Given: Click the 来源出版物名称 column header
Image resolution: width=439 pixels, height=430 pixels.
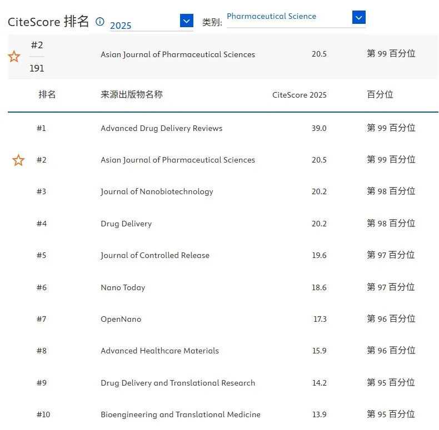Looking at the screenshot, I should click(132, 94).
